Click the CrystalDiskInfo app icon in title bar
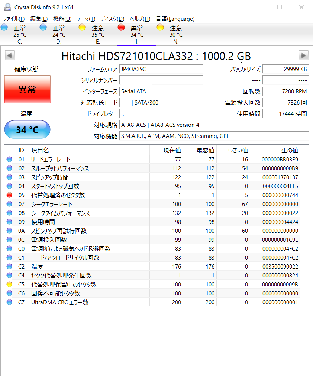This screenshot has height=376, width=313. 7,7
